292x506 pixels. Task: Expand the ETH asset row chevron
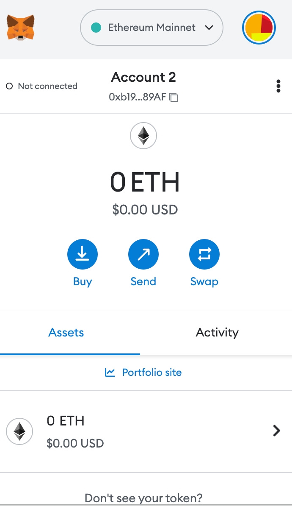(276, 431)
